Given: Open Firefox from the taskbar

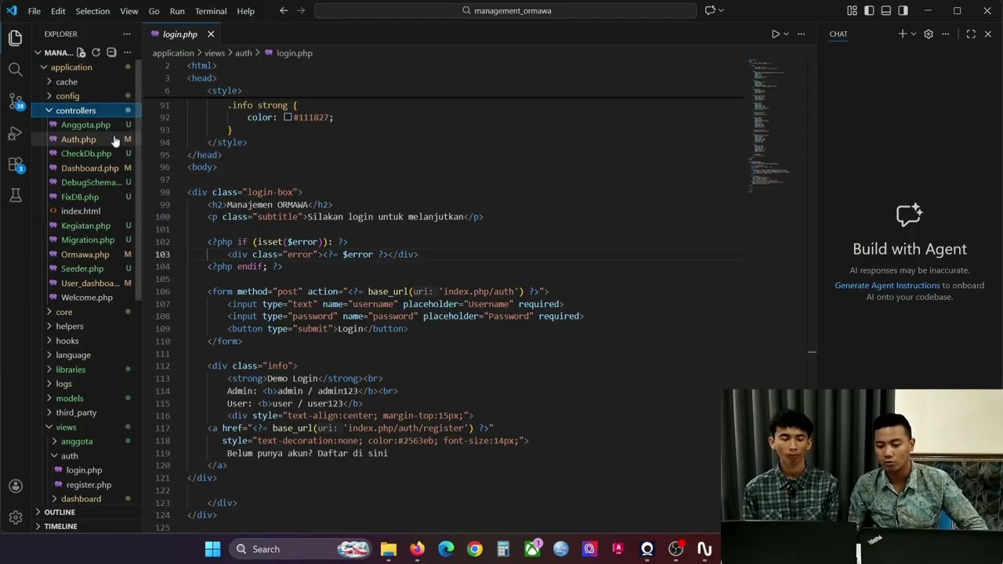Looking at the screenshot, I should pyautogui.click(x=417, y=549).
